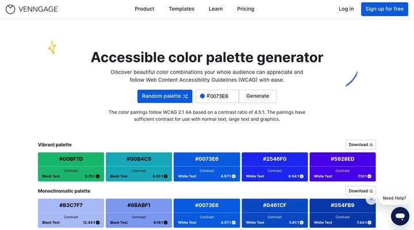The width and height of the screenshot is (414, 230).
Task: Click contrast checkmark on #054FB9 swatch
Action: click(369, 223)
